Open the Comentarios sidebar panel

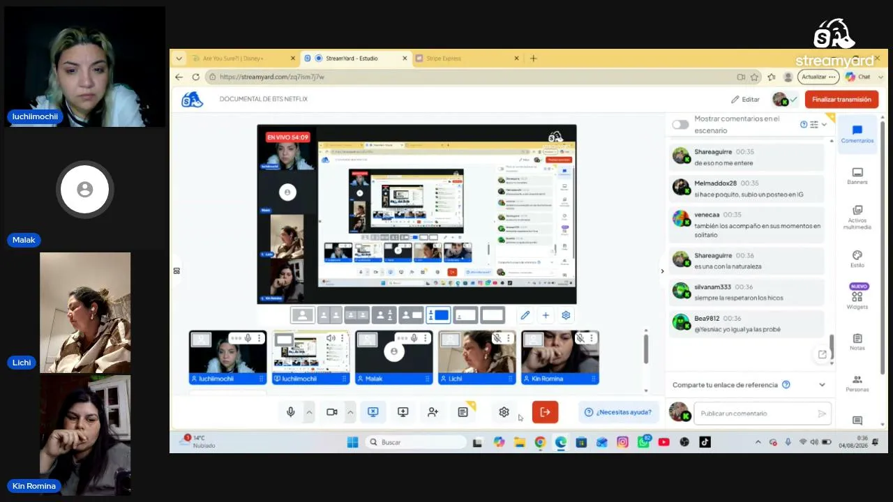point(857,134)
